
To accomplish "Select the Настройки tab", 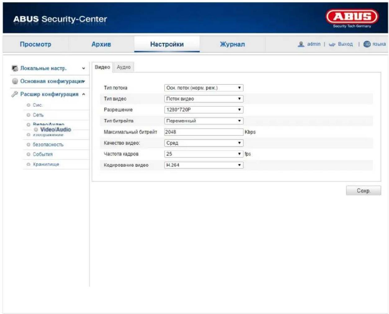I will [167, 44].
